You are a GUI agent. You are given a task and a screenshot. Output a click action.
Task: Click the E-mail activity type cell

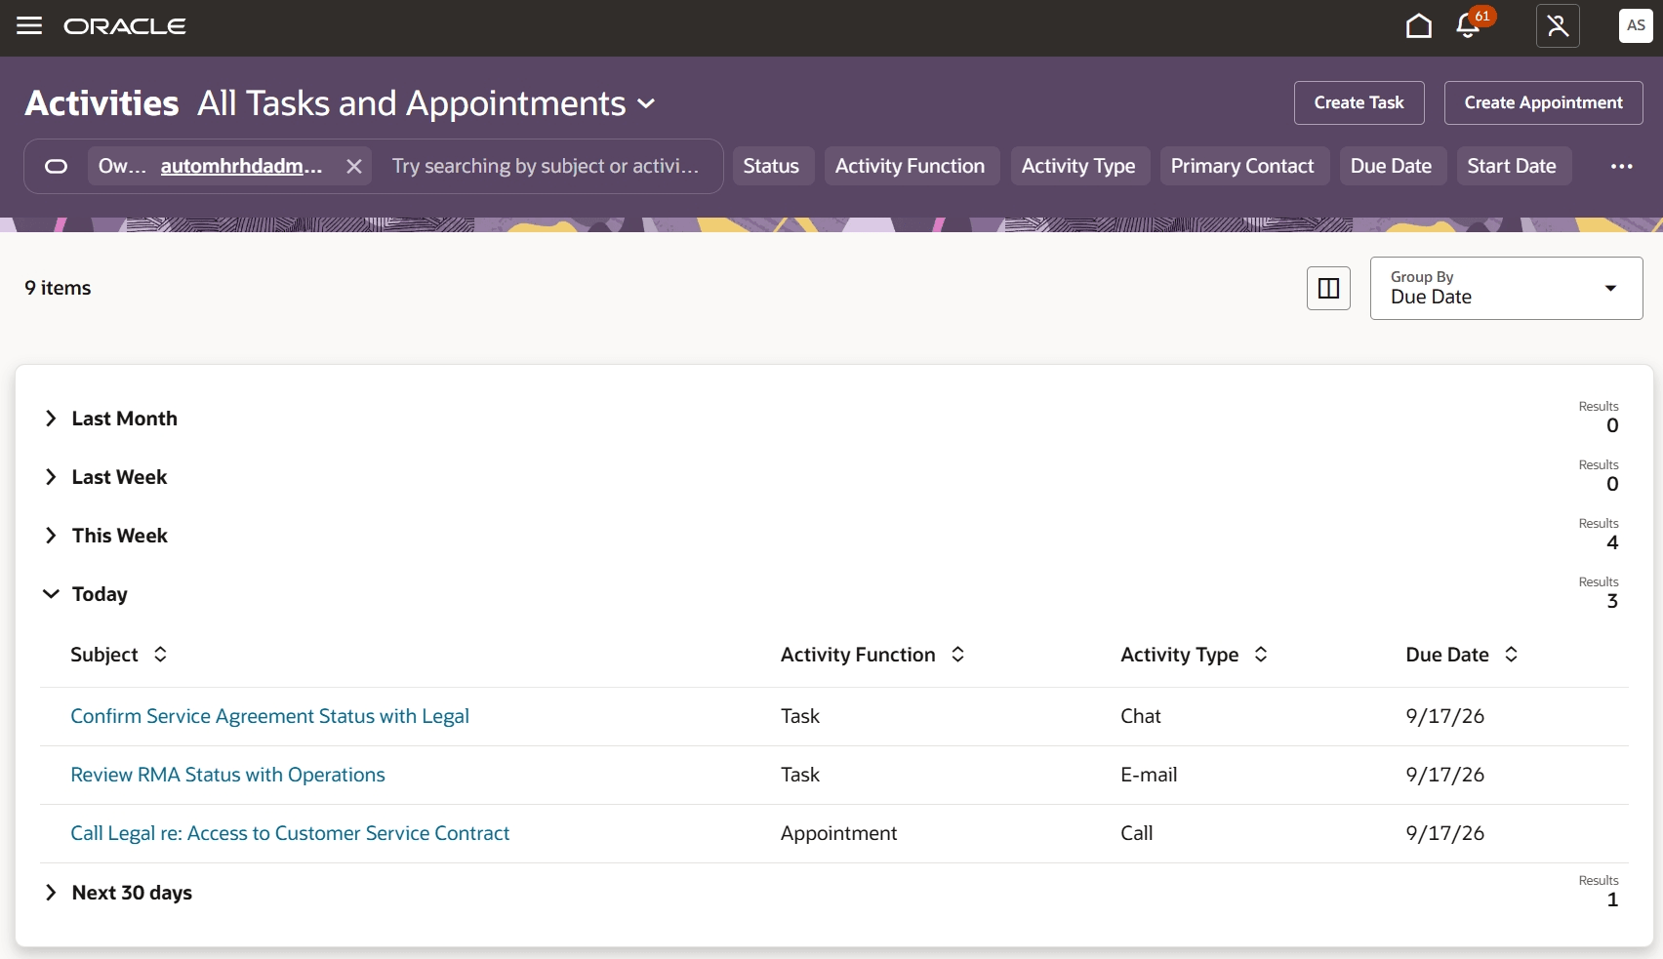coord(1149,776)
